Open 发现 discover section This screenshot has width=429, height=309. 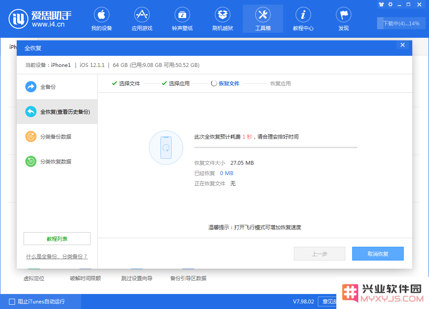(x=344, y=19)
